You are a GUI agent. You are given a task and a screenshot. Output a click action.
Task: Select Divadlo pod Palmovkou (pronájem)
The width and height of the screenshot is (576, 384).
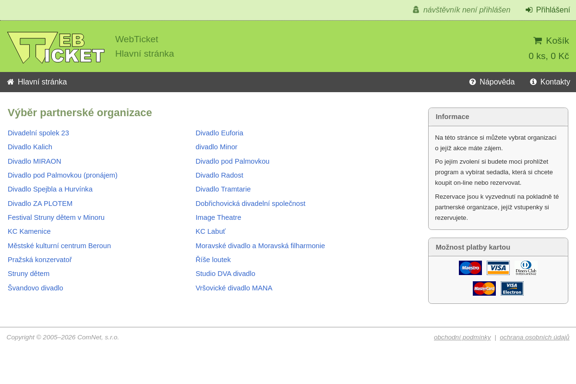tap(62, 175)
